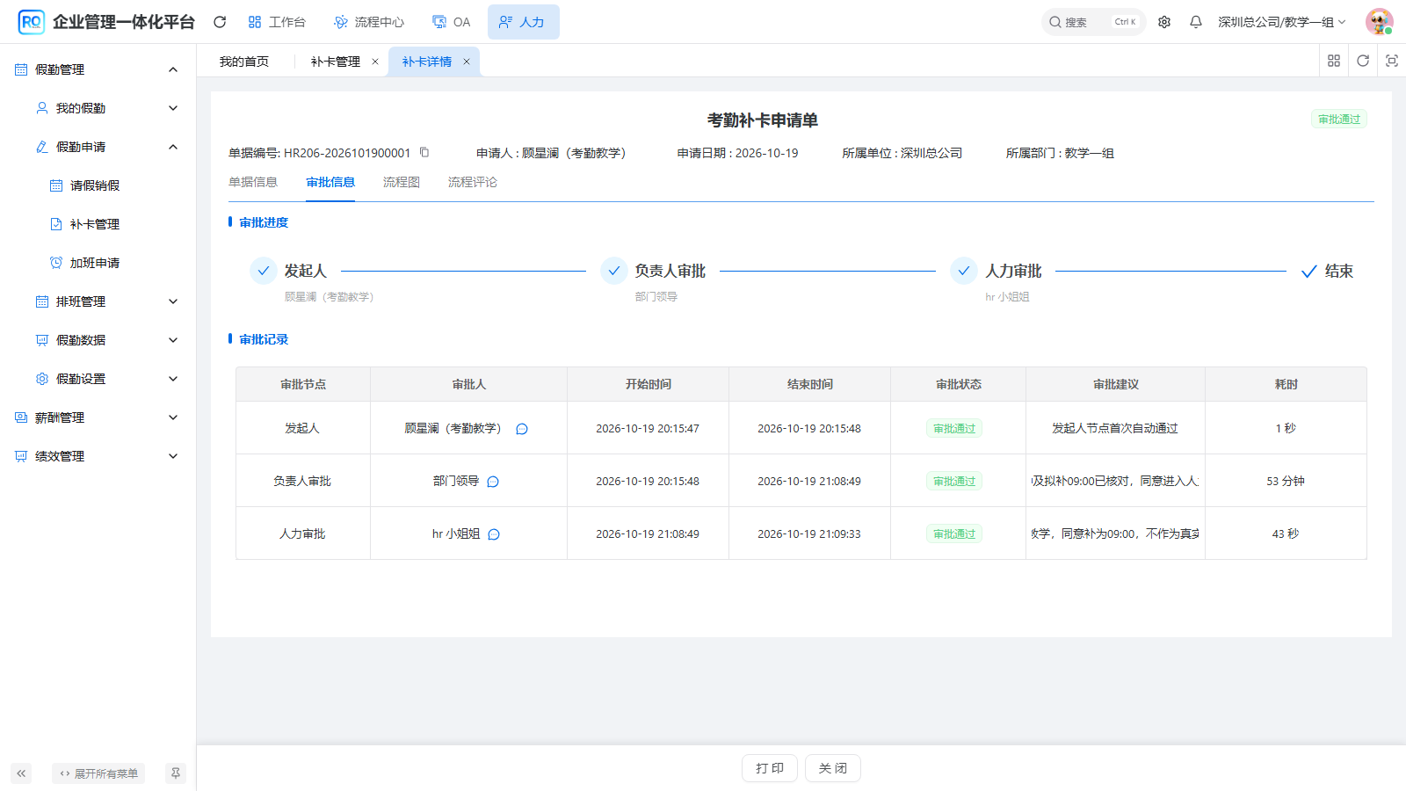Click the 人力审批 step check circle
1406x791 pixels.
tap(964, 271)
